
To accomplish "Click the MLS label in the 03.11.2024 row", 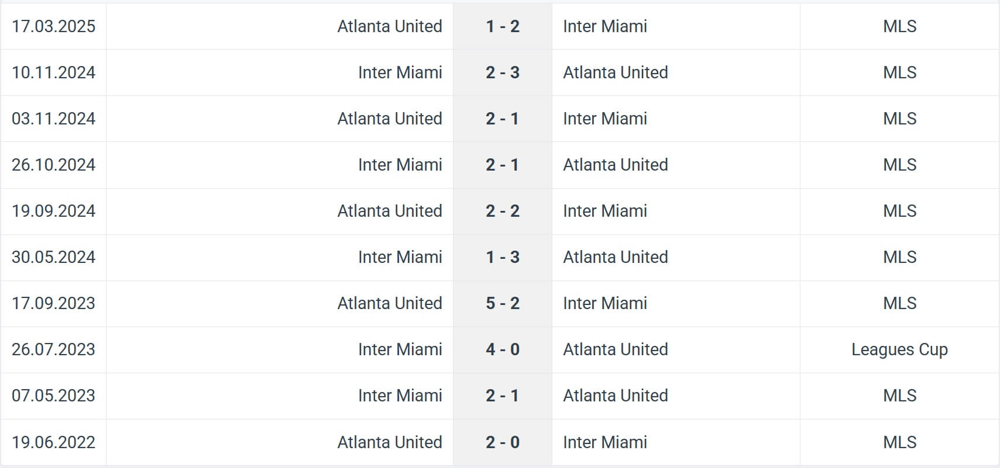I will tap(899, 119).
